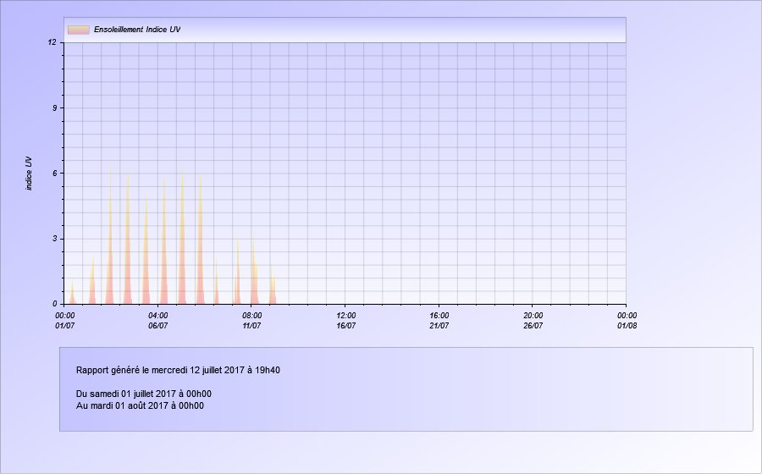Click the 20:00 26/07 X-axis label
This screenshot has height=474, width=762.
pyautogui.click(x=533, y=320)
